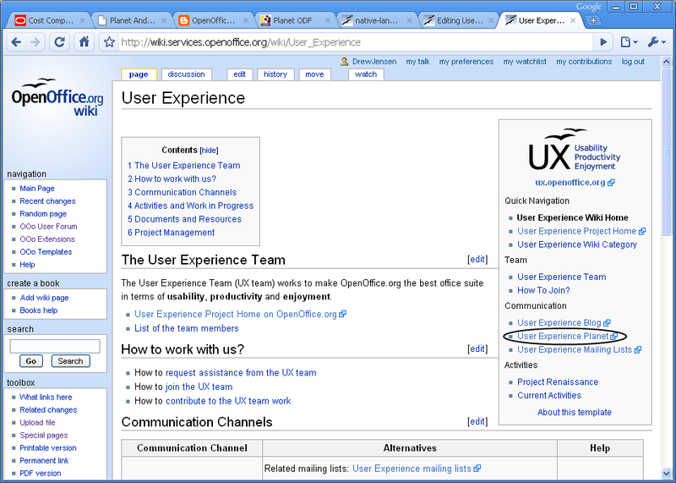The width and height of the screenshot is (676, 483).
Task: Edit The User Experience Team section
Action: (477, 259)
